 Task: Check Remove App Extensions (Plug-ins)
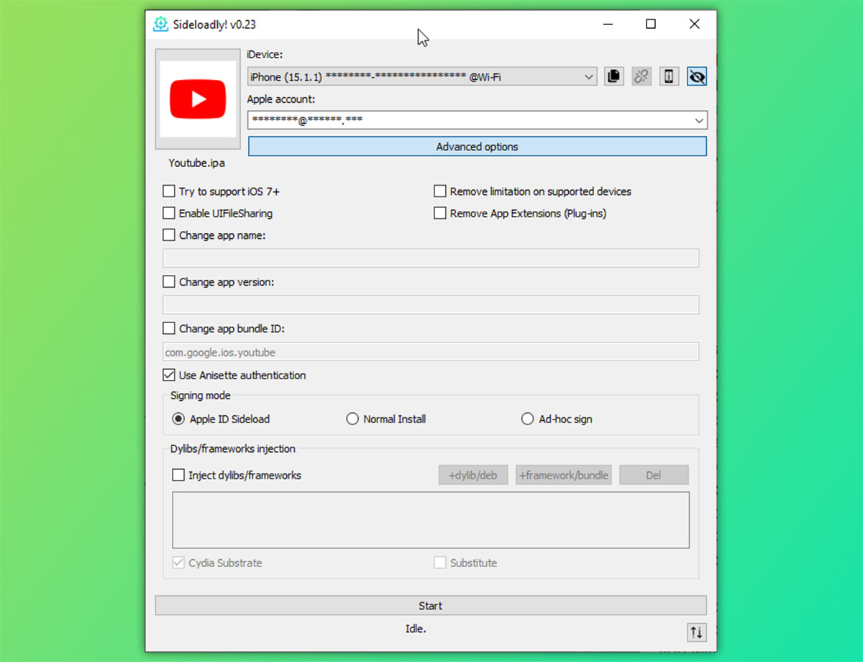[440, 214]
